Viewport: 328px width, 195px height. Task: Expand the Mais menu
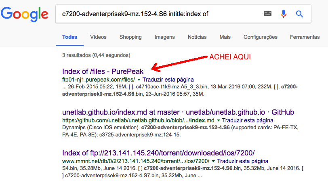225,37
